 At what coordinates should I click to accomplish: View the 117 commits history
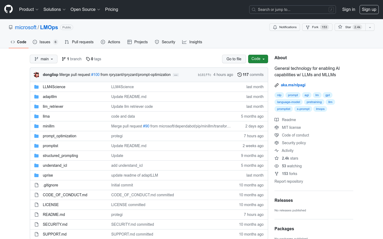coord(251,75)
